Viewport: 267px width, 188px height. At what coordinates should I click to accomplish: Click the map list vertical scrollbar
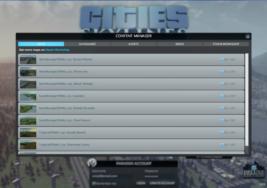click(247, 100)
